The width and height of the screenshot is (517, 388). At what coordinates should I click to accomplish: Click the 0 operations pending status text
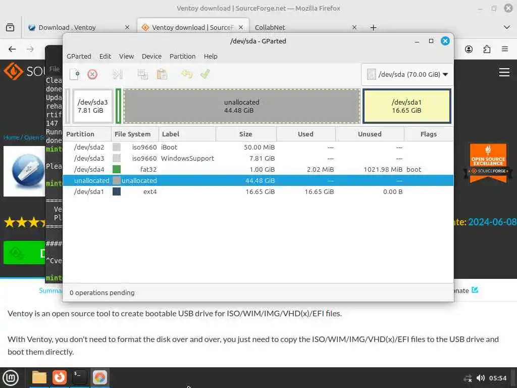pyautogui.click(x=102, y=293)
